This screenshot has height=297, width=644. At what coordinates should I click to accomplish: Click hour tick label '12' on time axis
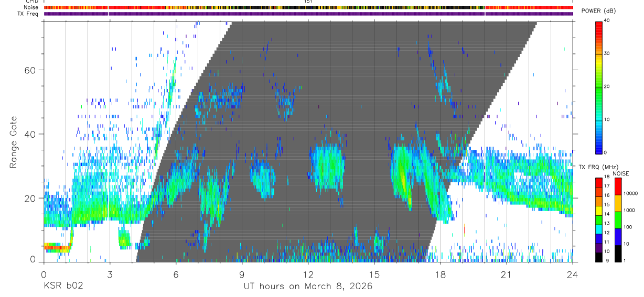pos(308,274)
